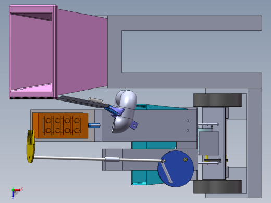Click the upper hole on gray plate
The width and height of the screenshot is (271, 203).
pos(188,121)
